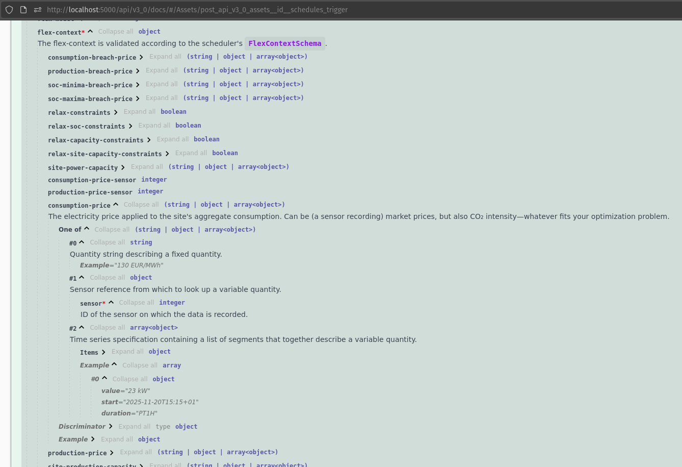Collapse the flex-context property chevron

click(90, 32)
